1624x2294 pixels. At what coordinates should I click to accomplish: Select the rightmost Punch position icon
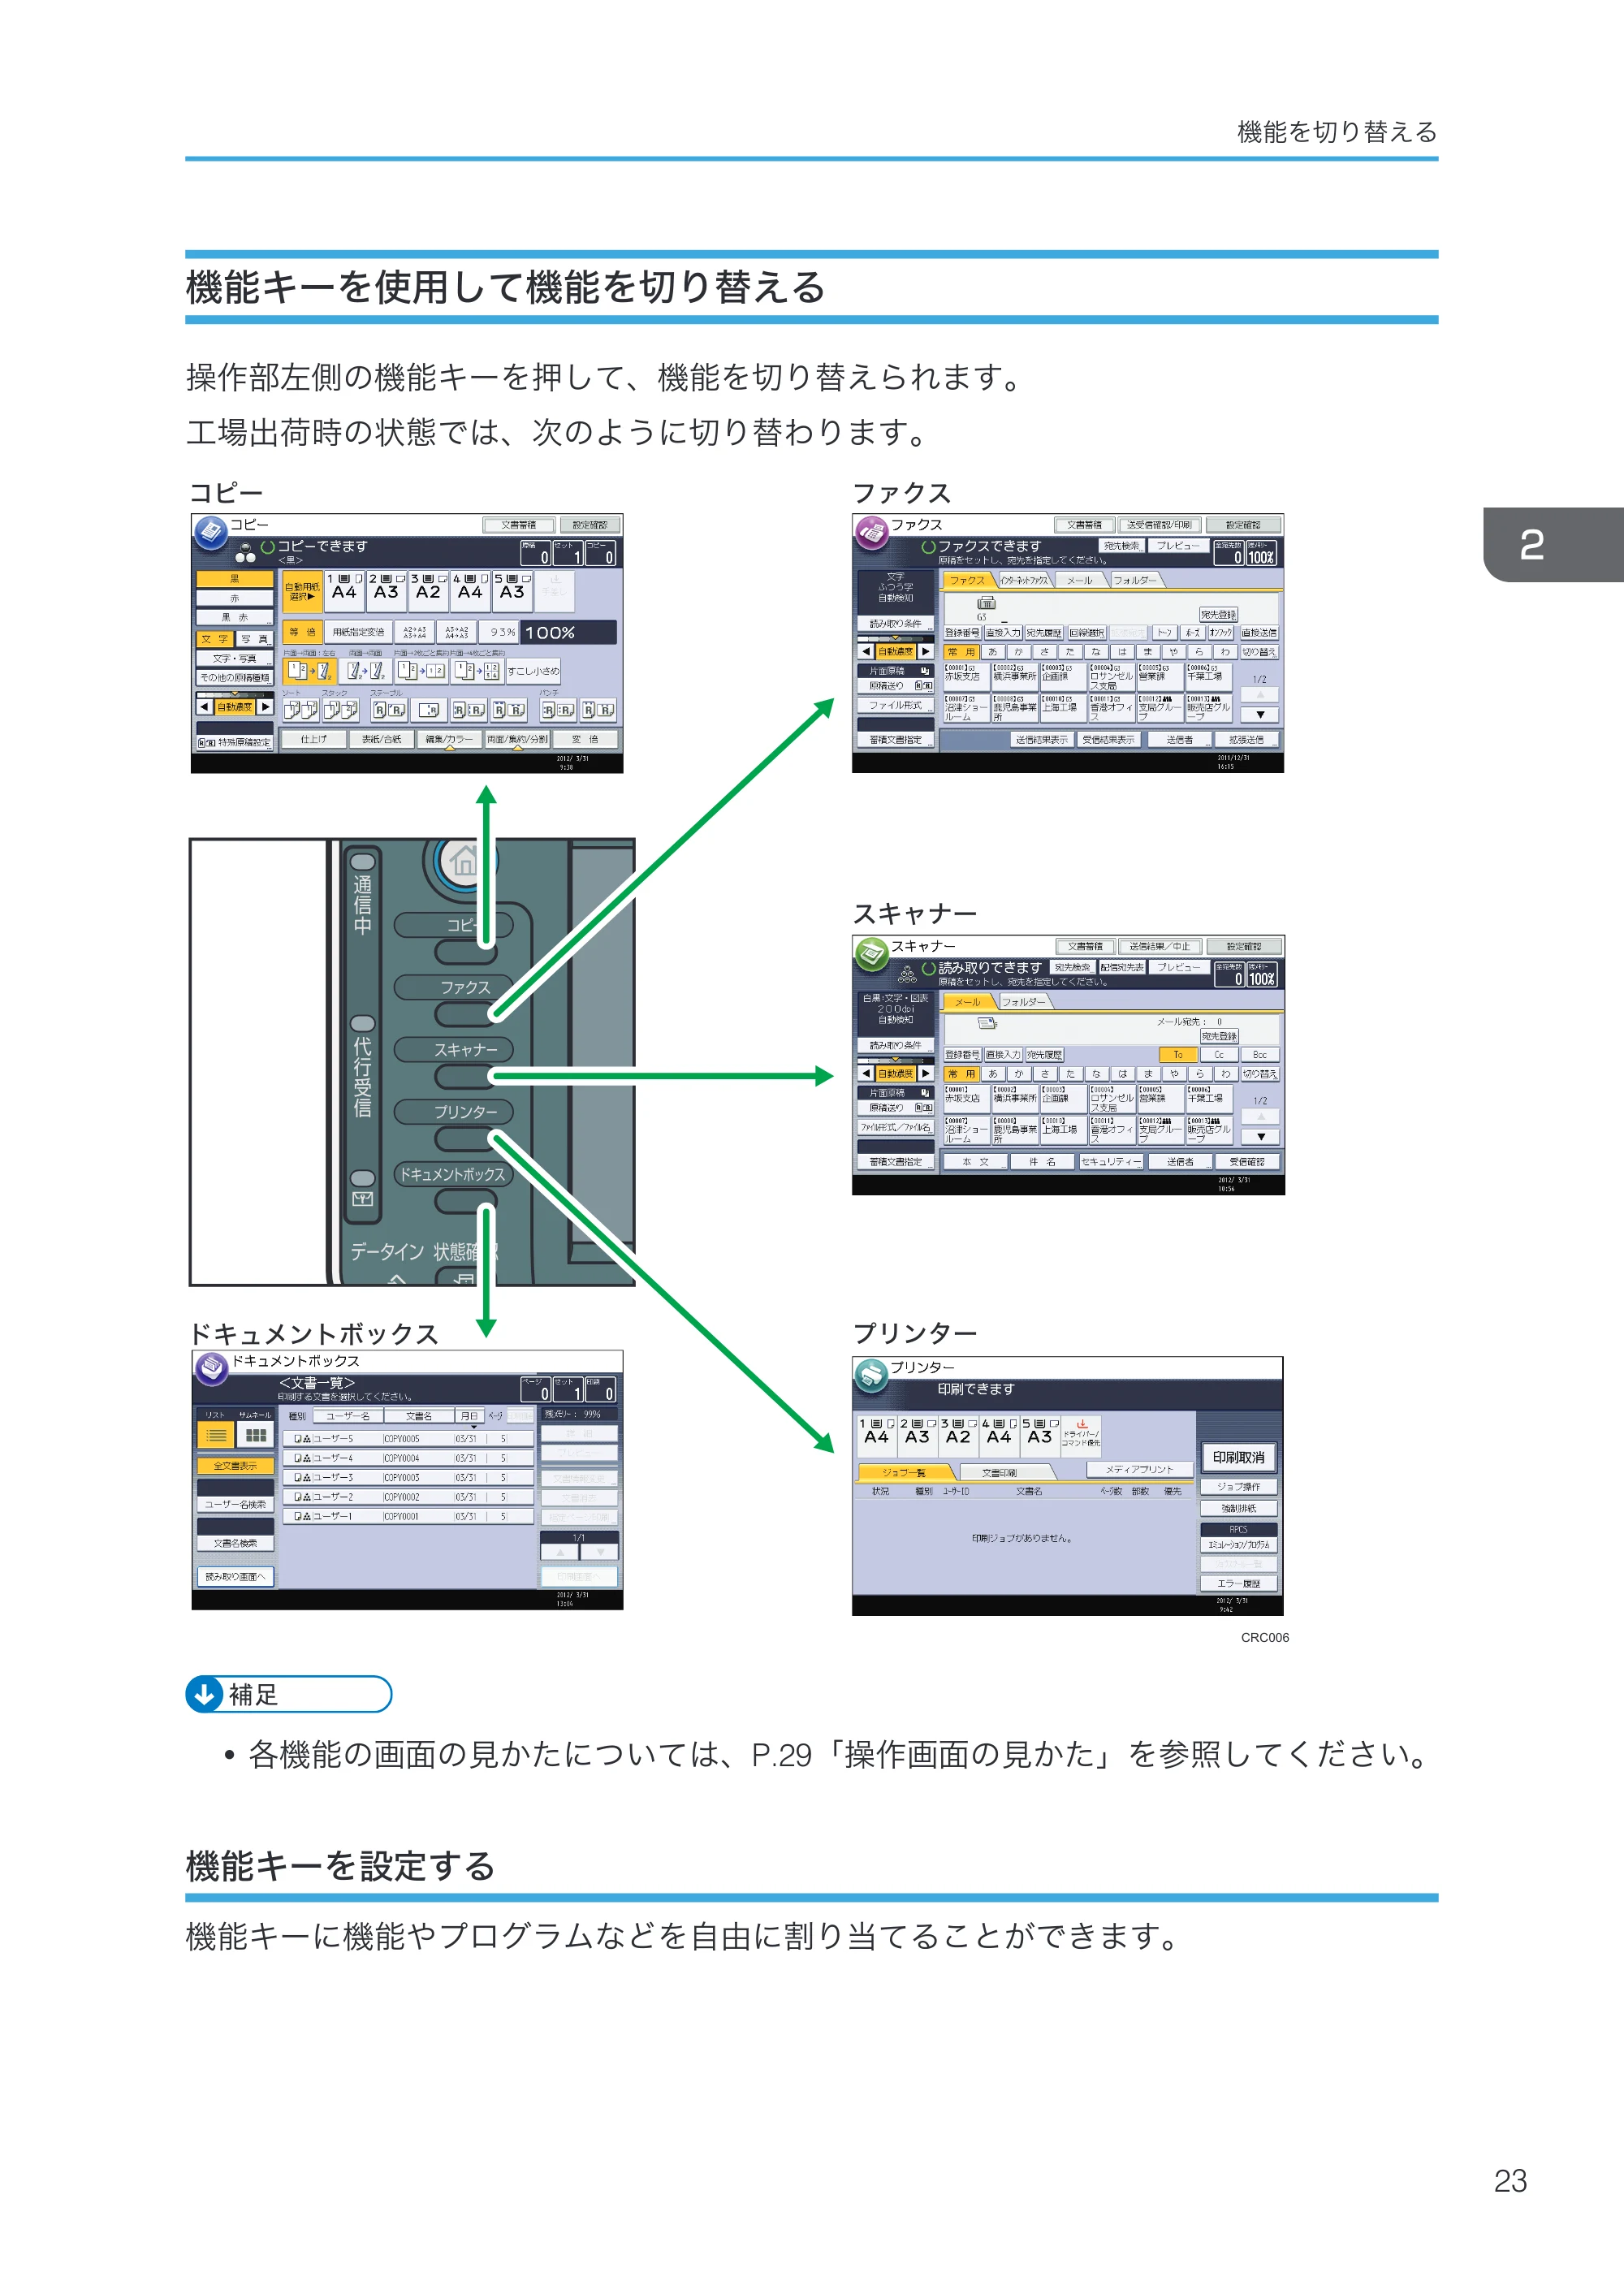point(599,710)
